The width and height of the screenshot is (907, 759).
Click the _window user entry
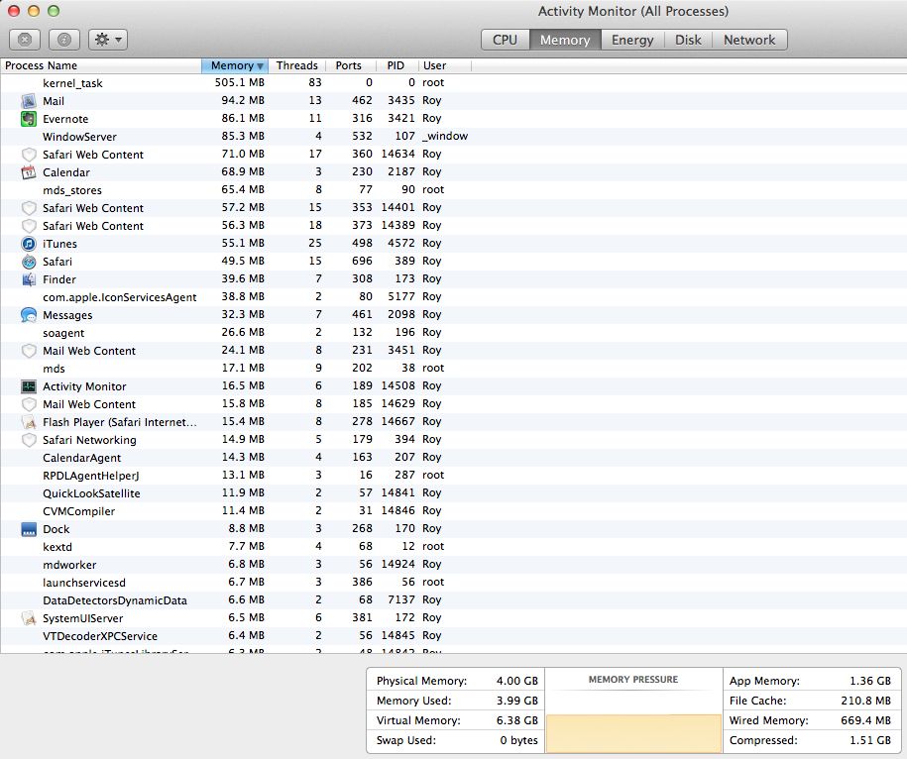point(445,137)
